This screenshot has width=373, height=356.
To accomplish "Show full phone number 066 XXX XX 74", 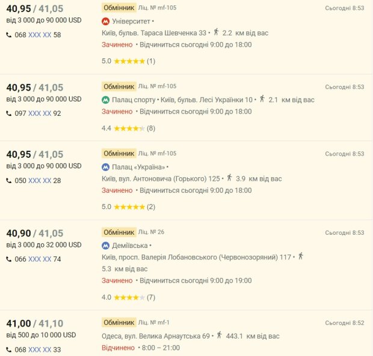I will [x=40, y=259].
